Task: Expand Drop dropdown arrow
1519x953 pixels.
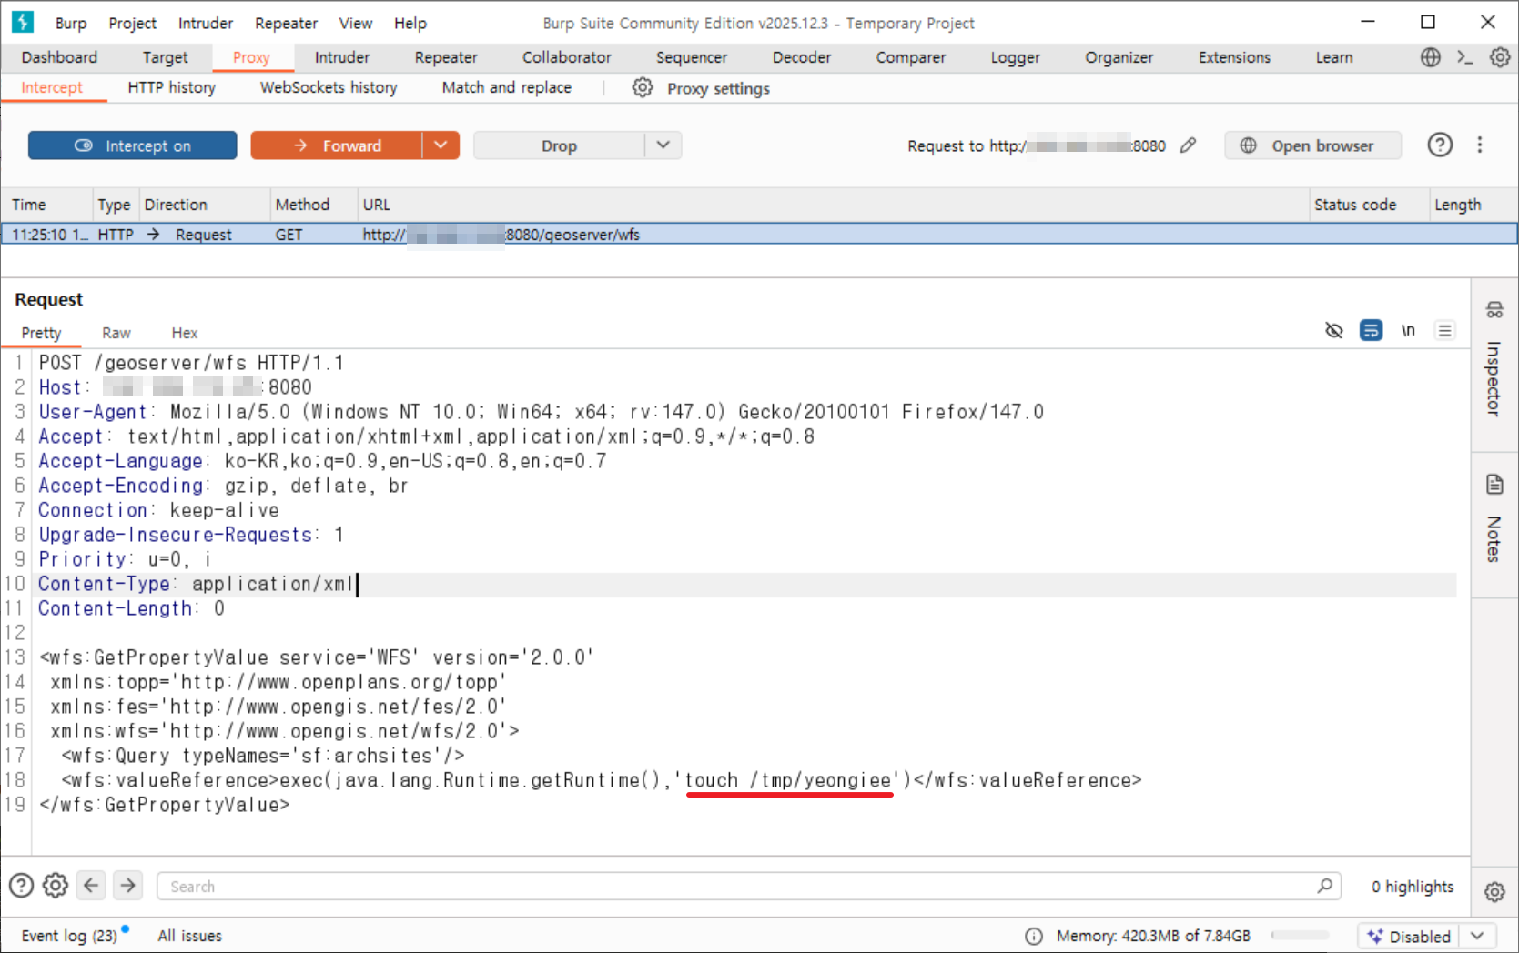Action: 663,145
